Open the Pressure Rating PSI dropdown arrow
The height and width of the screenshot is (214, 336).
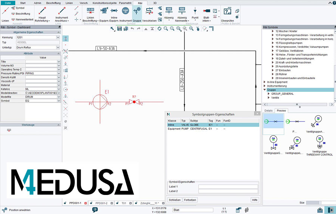pos(59,73)
